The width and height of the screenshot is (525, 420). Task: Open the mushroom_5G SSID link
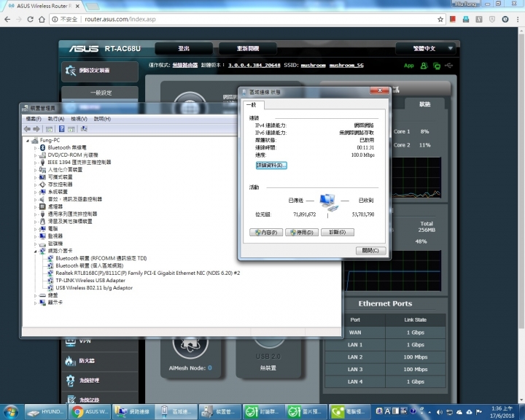point(346,66)
